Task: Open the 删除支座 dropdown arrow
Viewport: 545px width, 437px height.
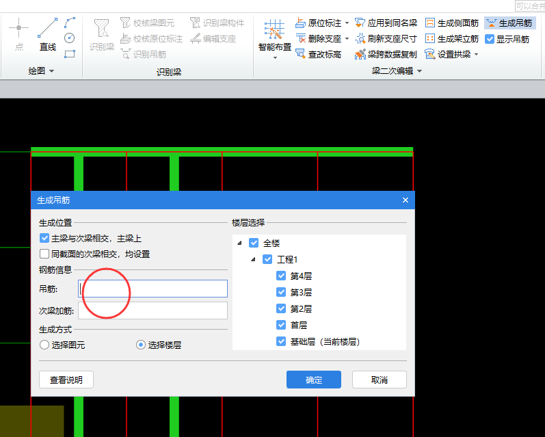Action: tap(347, 38)
